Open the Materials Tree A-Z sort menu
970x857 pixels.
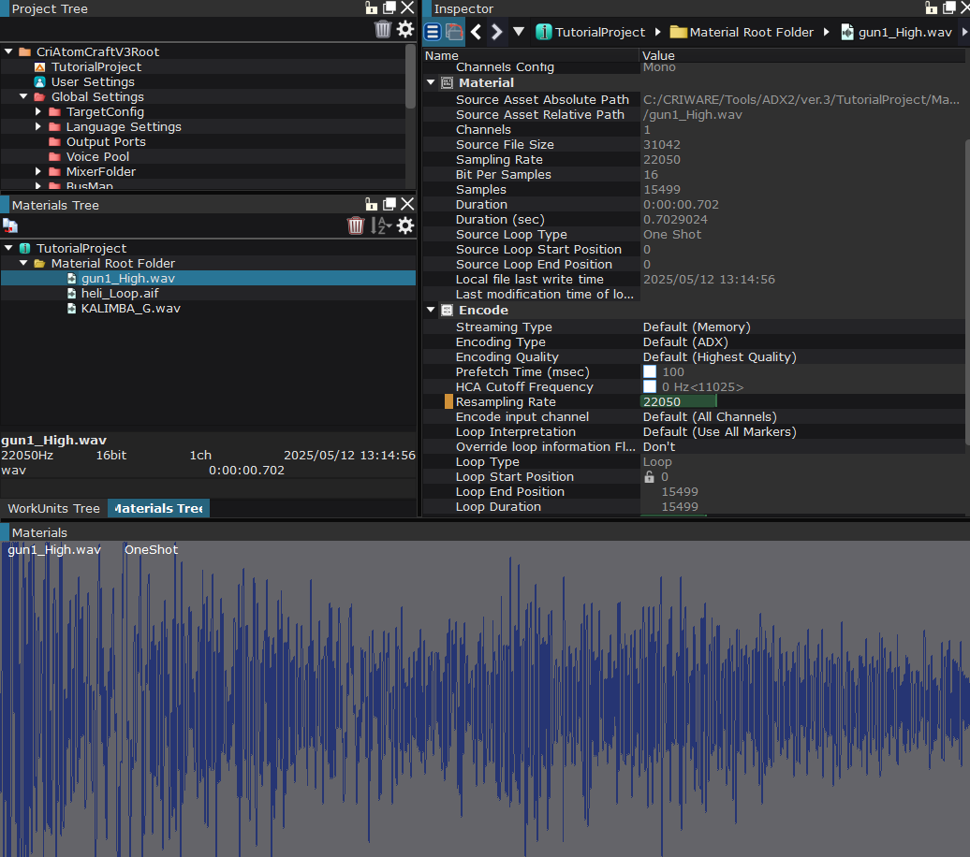[380, 225]
